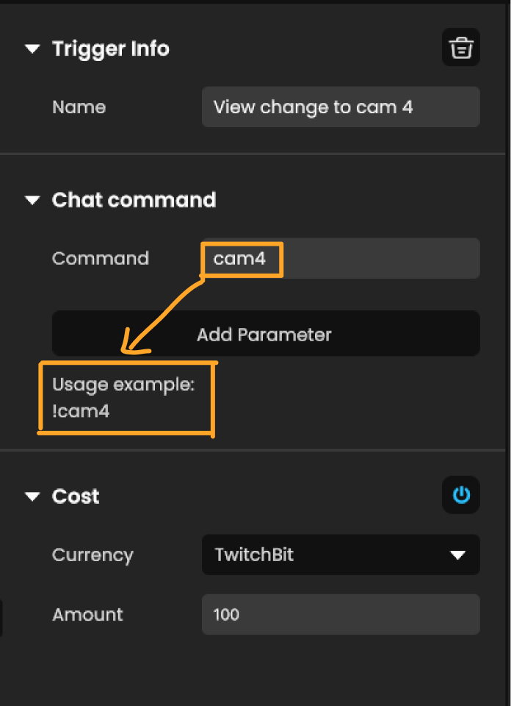Collapse the Cost section triangle
This screenshot has width=511, height=706.
(x=32, y=496)
